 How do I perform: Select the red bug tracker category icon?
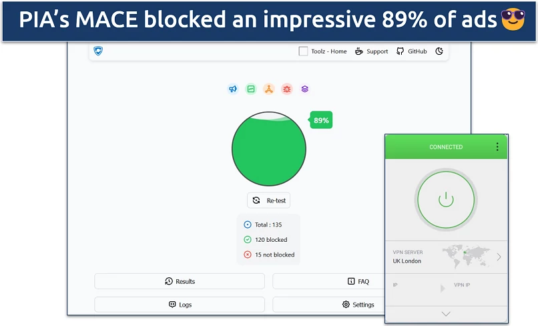pyautogui.click(x=287, y=89)
